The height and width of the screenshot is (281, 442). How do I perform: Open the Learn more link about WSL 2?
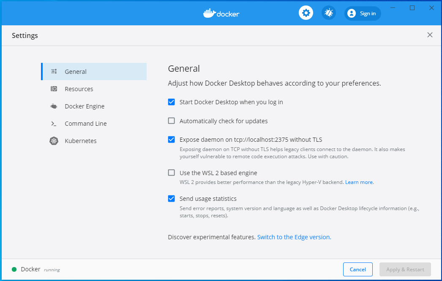coord(359,182)
